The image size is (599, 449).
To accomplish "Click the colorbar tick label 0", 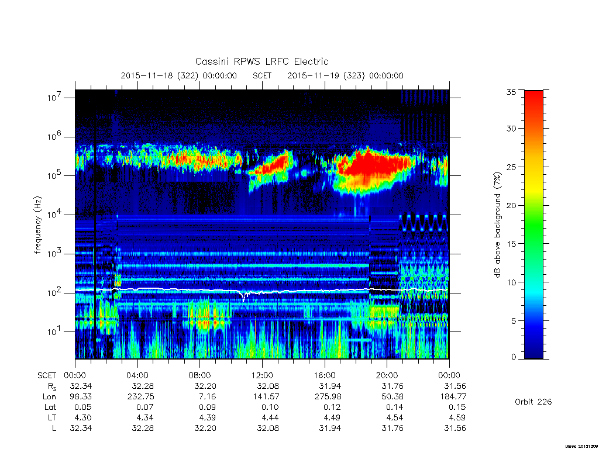I will (514, 357).
